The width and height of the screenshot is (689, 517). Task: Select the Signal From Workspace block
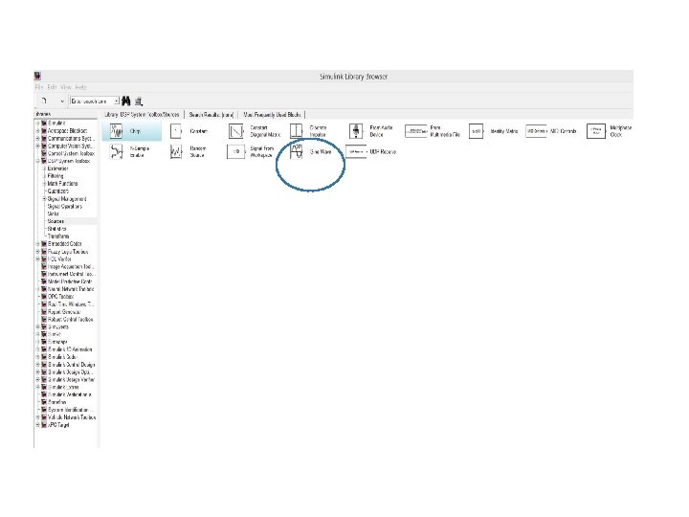click(x=251, y=152)
